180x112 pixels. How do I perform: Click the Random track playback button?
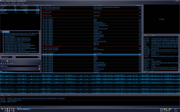pyautogui.click(x=12, y=64)
